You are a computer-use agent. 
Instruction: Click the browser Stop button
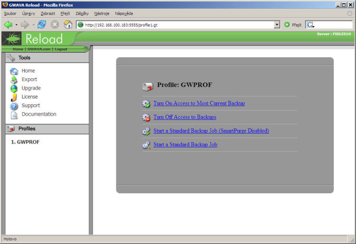click(x=55, y=25)
